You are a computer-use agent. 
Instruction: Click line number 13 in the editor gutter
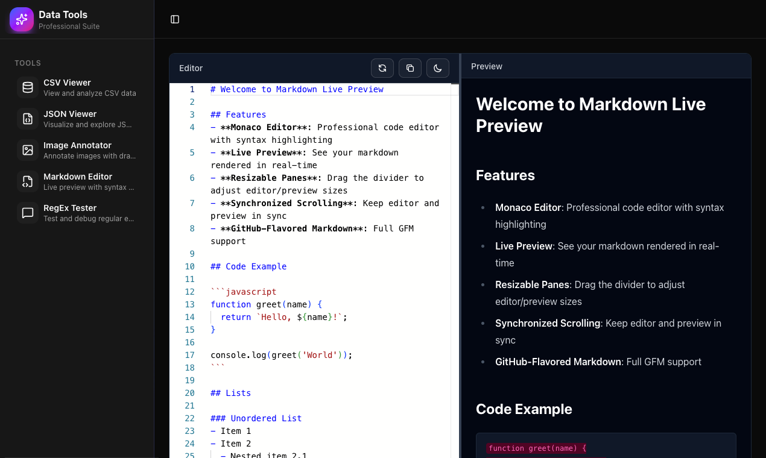tap(190, 304)
